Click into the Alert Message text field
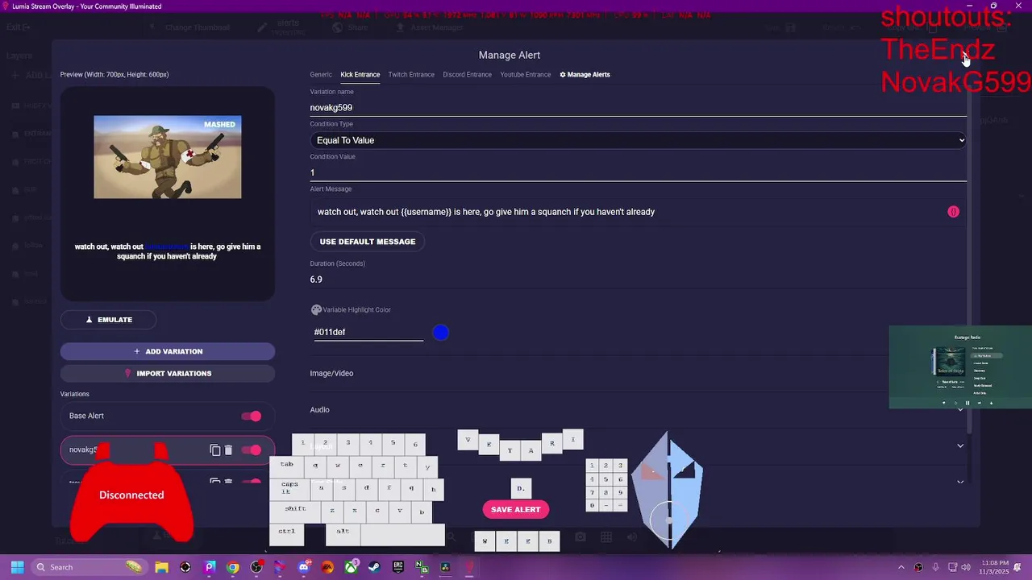This screenshot has height=580, width=1032. point(629,212)
